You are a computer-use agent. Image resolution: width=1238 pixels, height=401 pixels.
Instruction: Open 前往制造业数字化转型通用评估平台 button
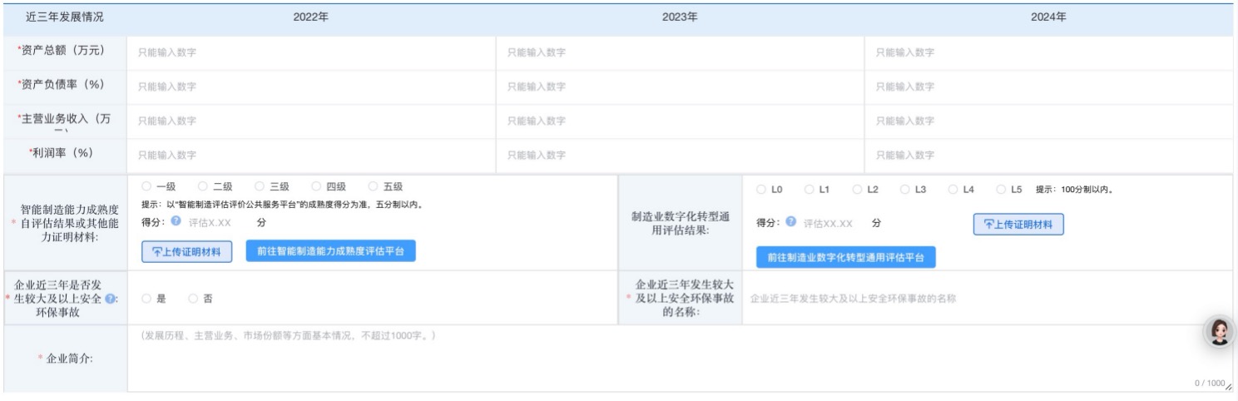click(x=846, y=258)
